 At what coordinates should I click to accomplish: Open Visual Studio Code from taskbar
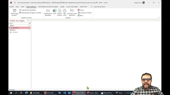coord(64,93)
